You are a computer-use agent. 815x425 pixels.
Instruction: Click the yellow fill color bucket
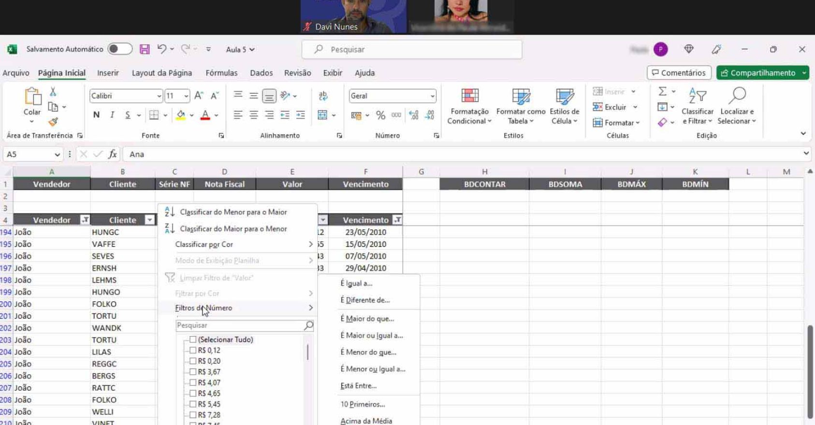[x=181, y=115]
